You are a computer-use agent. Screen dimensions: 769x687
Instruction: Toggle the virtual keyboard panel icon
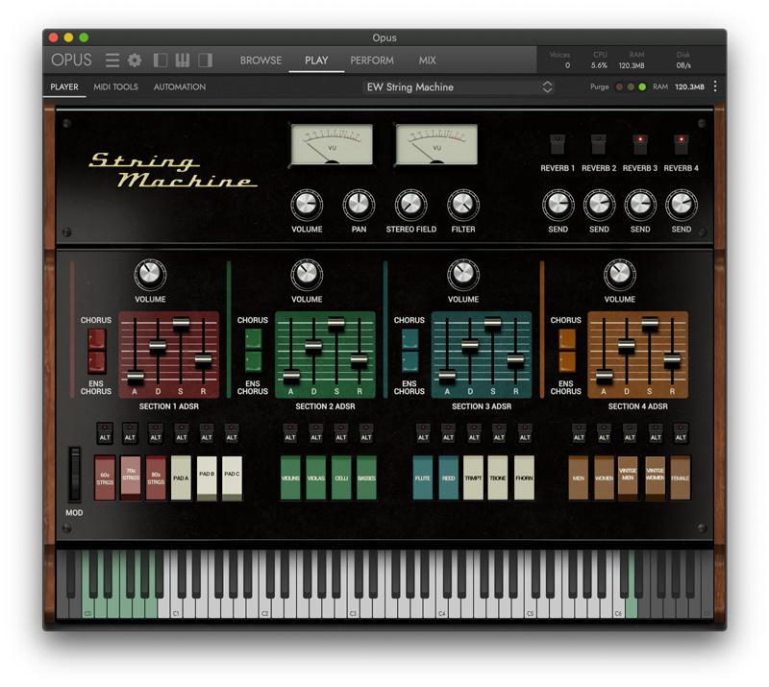point(182,61)
